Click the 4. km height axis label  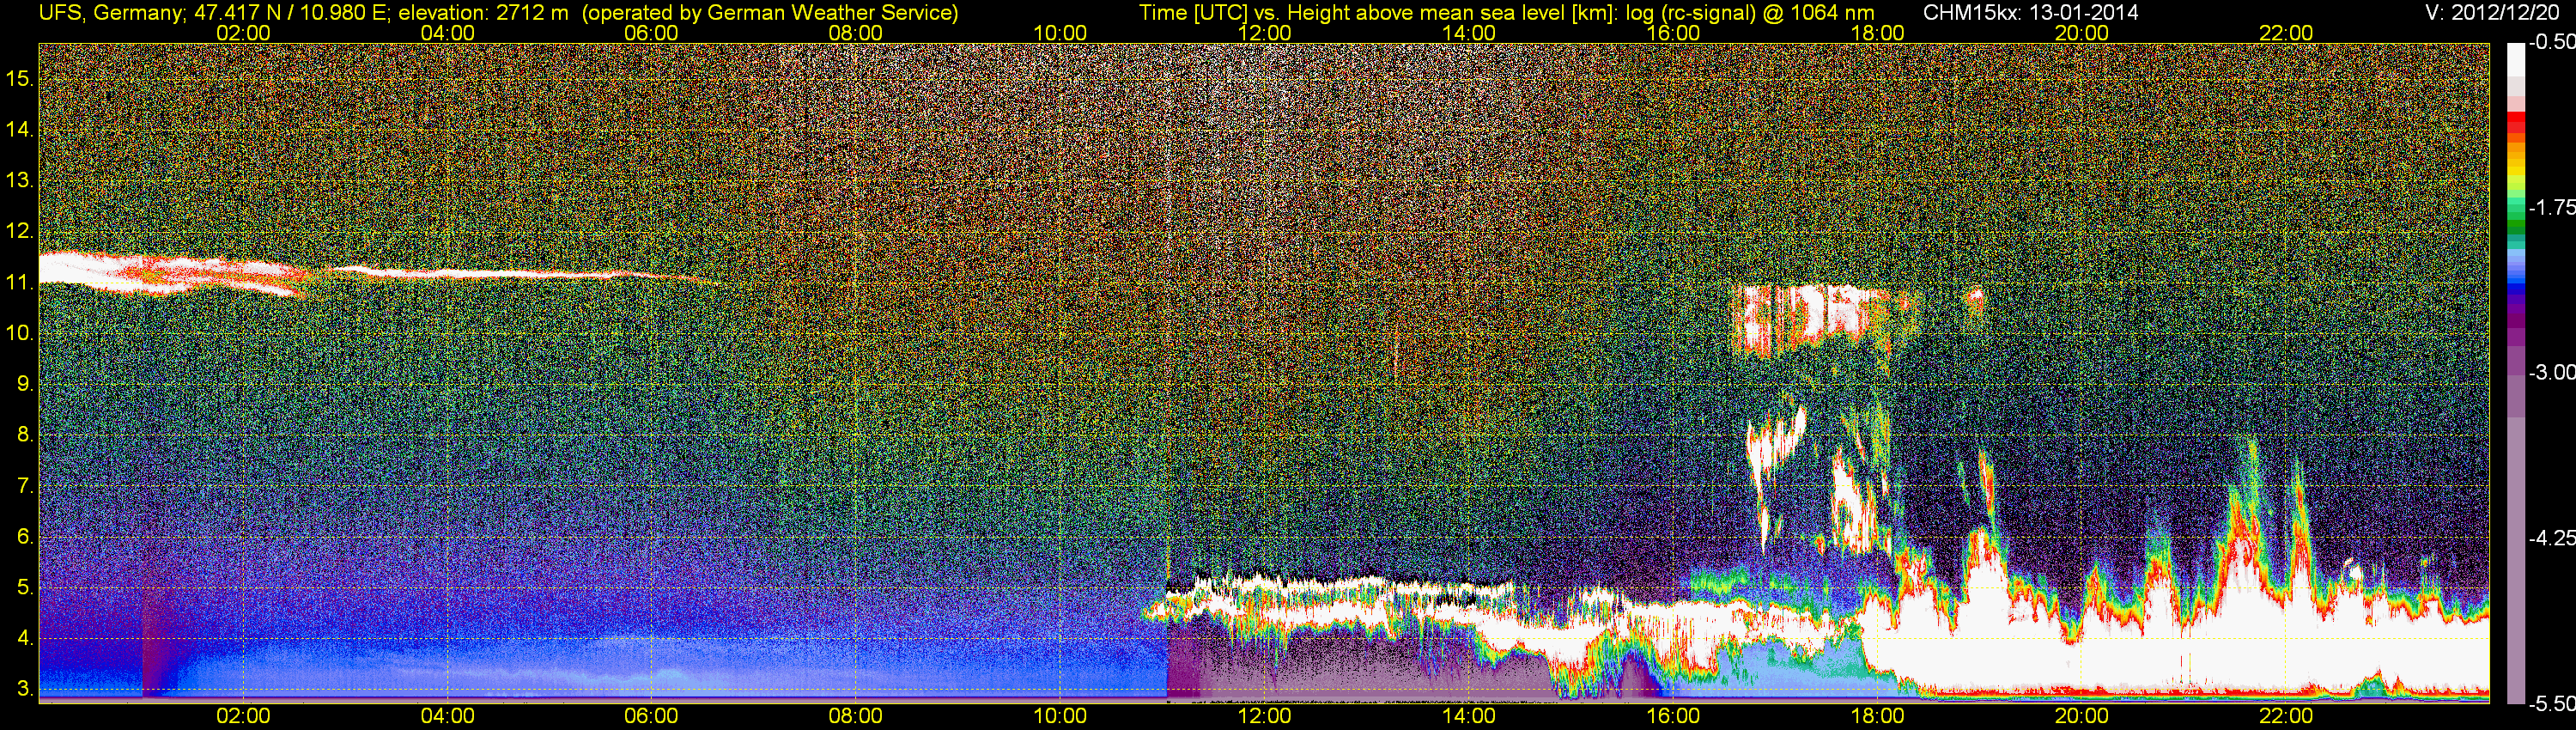26,639
